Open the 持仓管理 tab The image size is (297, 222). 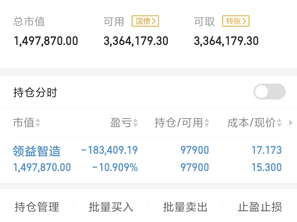click(37, 207)
